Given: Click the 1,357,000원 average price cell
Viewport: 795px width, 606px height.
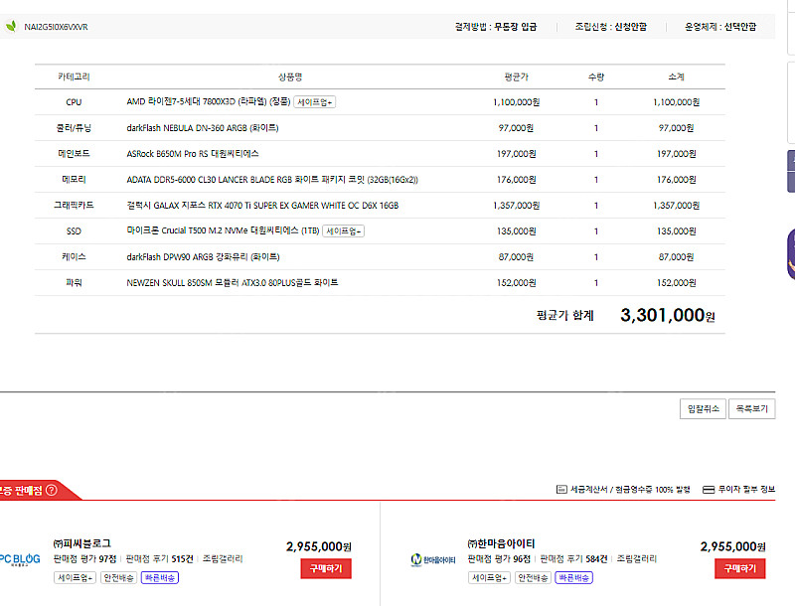Looking at the screenshot, I should click(516, 206).
